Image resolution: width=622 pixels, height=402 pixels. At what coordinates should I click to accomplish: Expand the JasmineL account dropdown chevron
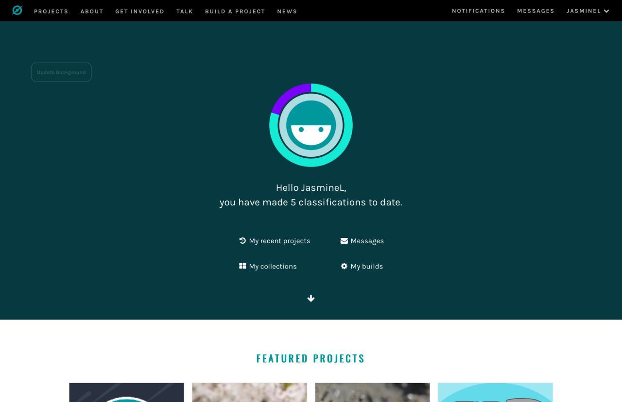click(606, 11)
